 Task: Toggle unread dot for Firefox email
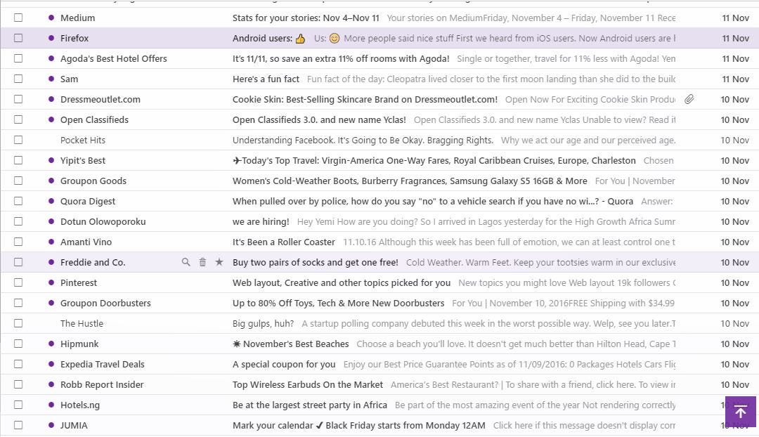point(51,38)
